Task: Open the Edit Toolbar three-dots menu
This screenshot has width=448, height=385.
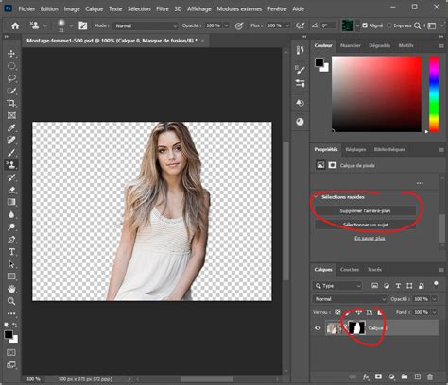Action: pyautogui.click(x=11, y=313)
